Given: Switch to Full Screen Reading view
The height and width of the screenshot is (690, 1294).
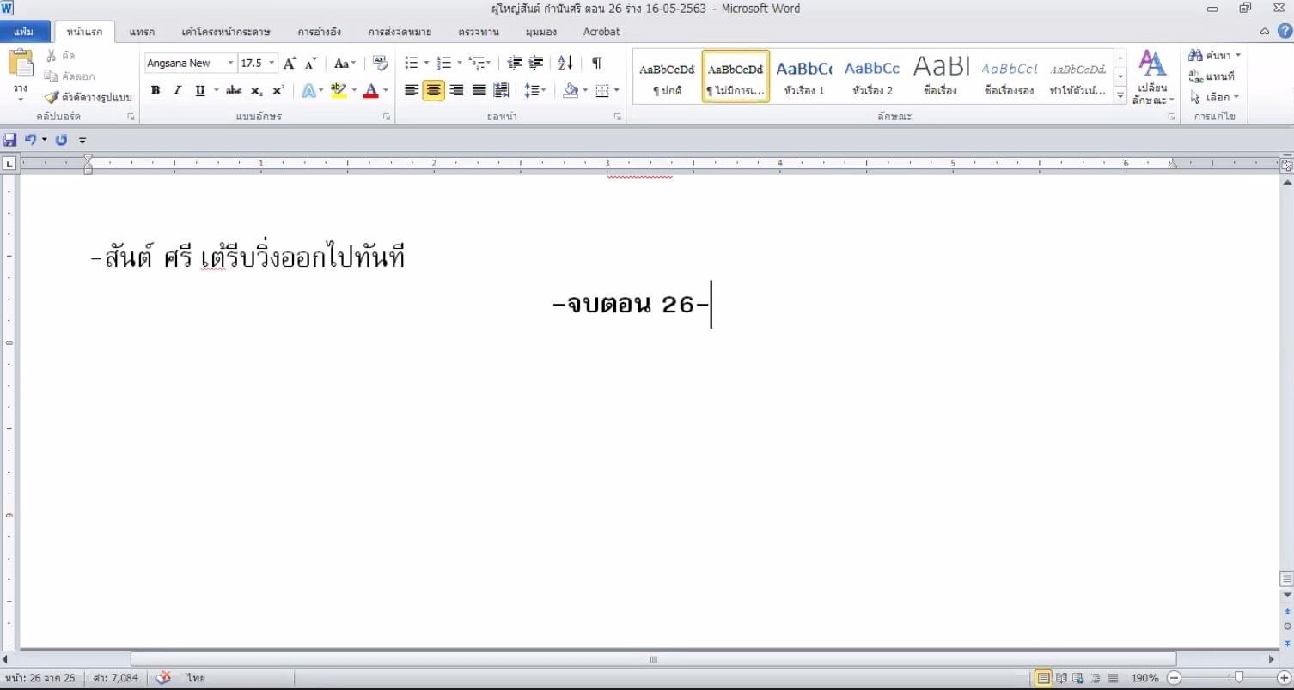Looking at the screenshot, I should (1061, 678).
